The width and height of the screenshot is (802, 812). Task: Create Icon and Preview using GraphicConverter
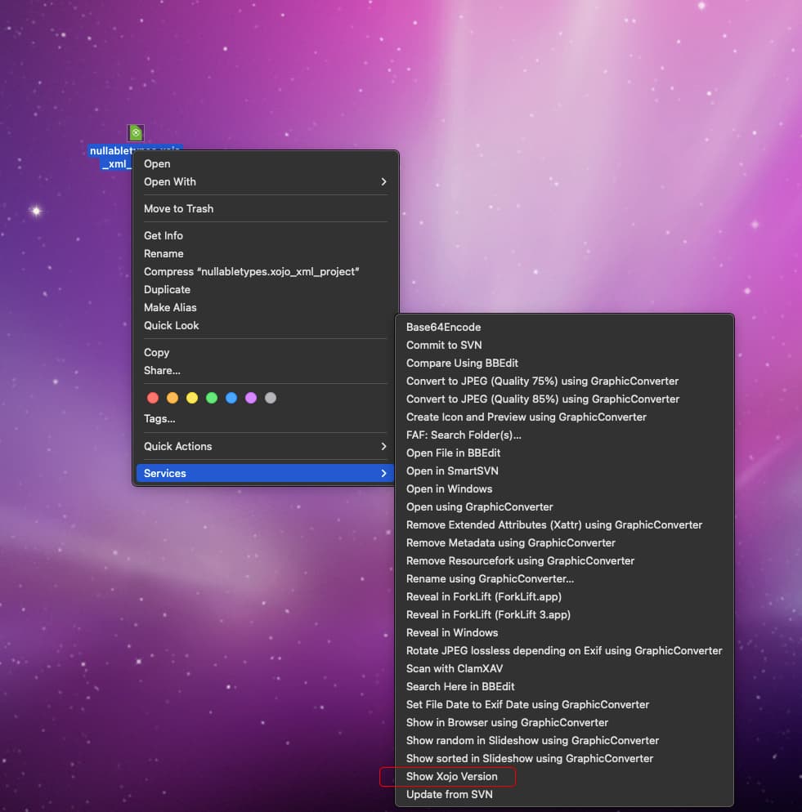tap(564, 417)
